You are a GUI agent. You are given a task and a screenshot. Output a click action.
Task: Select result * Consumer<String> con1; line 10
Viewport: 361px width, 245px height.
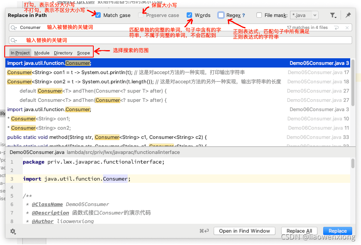pos(178,118)
